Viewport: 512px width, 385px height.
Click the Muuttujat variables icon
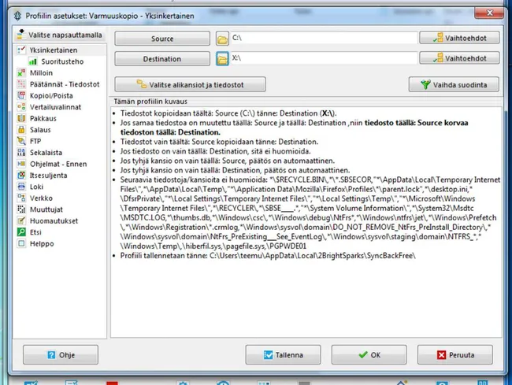(x=21, y=209)
